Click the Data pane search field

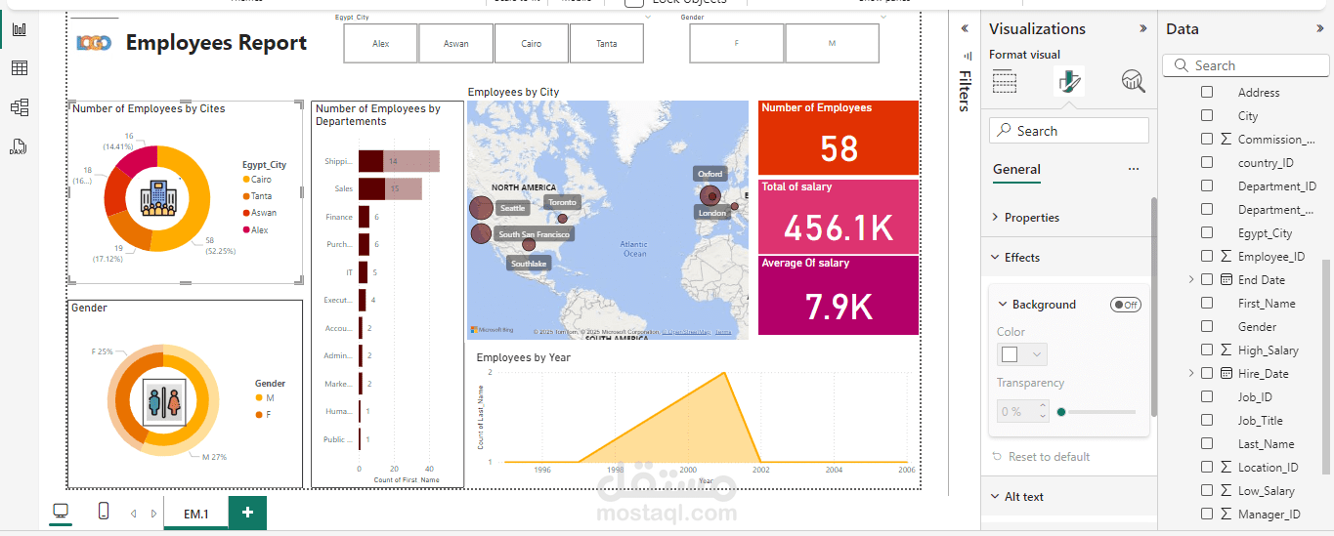pos(1244,65)
